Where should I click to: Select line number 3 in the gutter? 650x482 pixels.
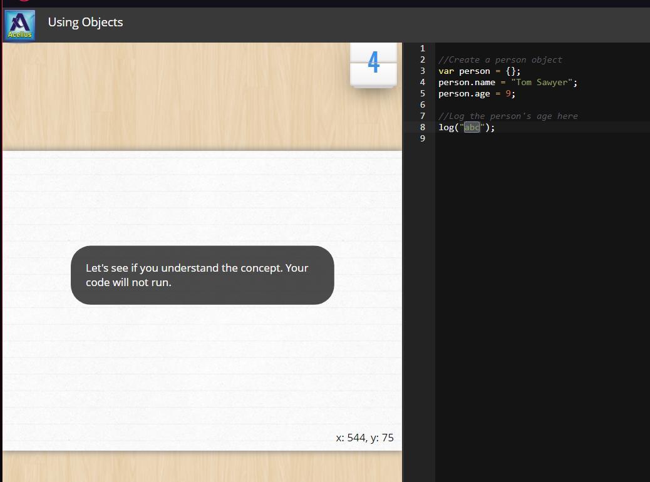pyautogui.click(x=423, y=71)
